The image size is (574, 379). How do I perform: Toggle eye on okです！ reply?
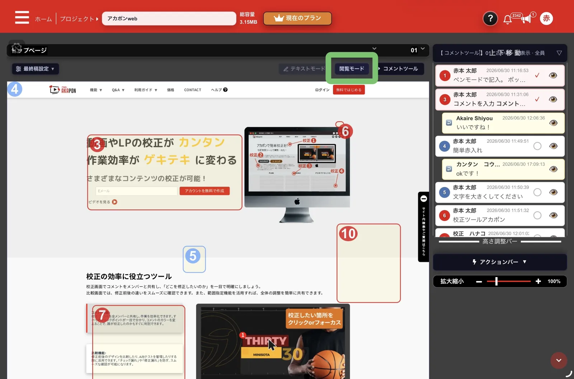click(553, 169)
